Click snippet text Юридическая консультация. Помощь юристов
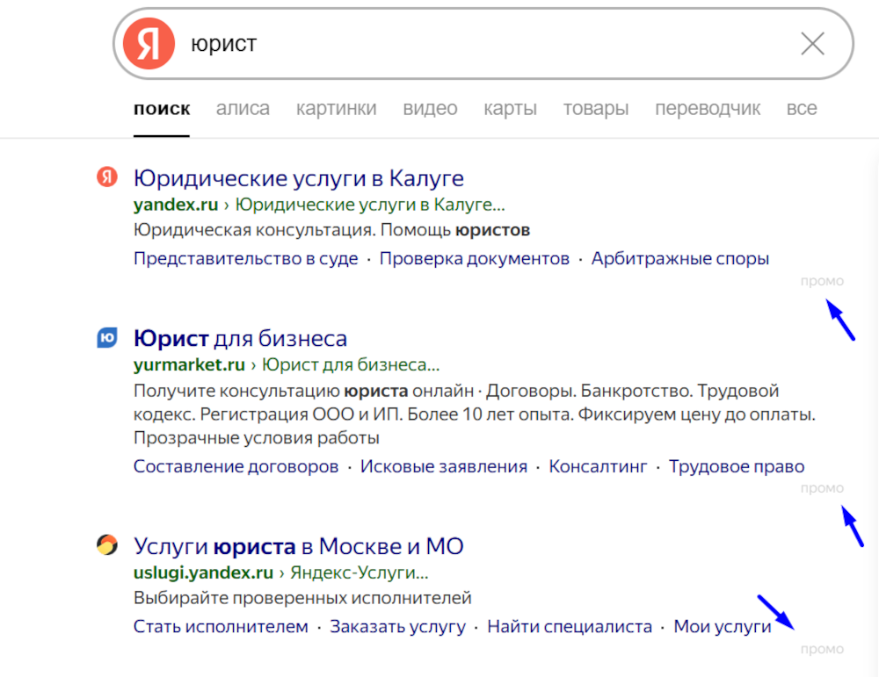The height and width of the screenshot is (677, 879). [x=332, y=230]
